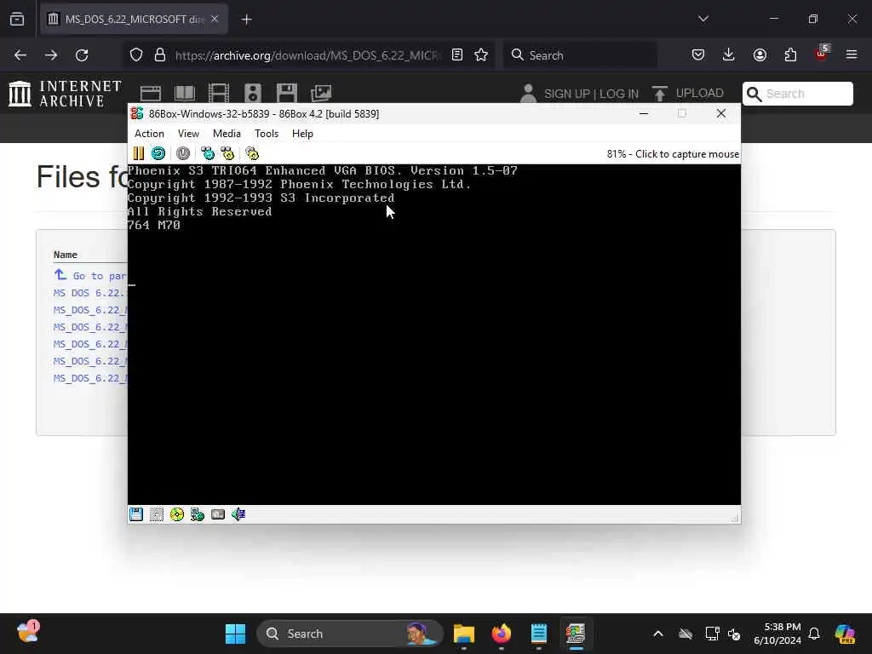Click the archive.org URL address bar
872x654 pixels.
click(307, 55)
